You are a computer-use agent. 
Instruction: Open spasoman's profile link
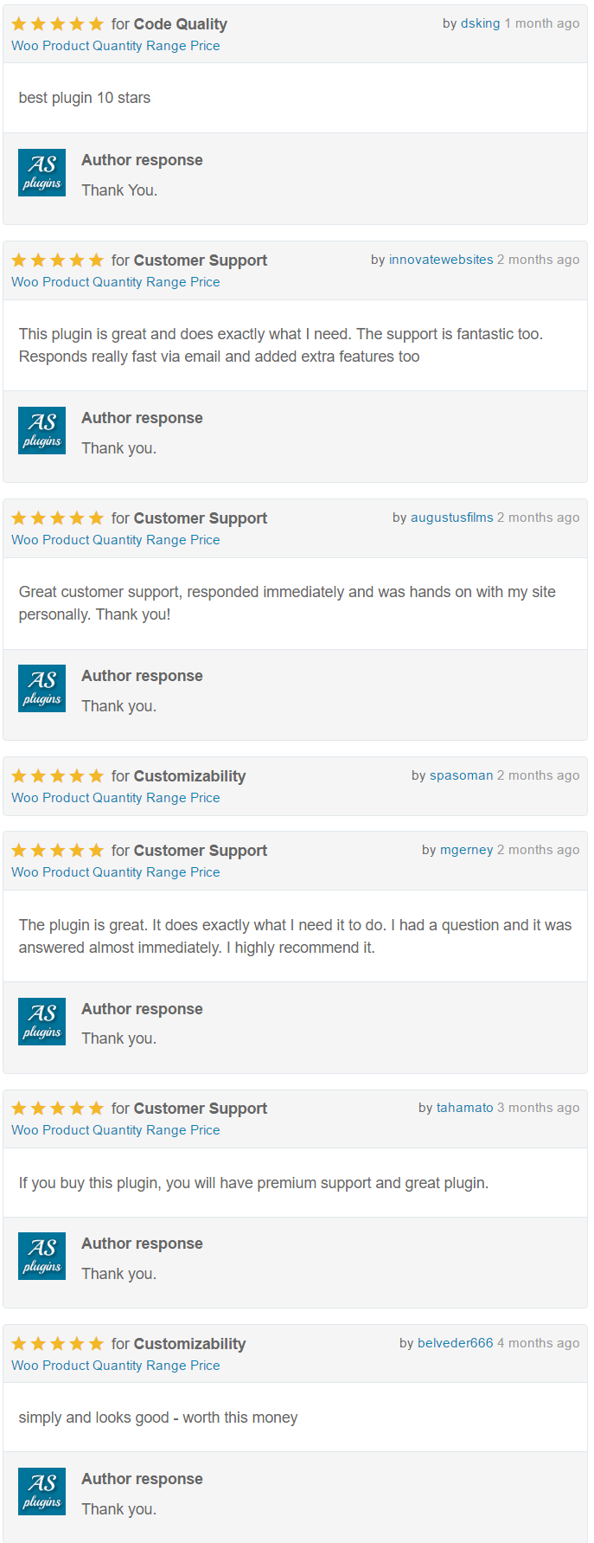[x=462, y=775]
